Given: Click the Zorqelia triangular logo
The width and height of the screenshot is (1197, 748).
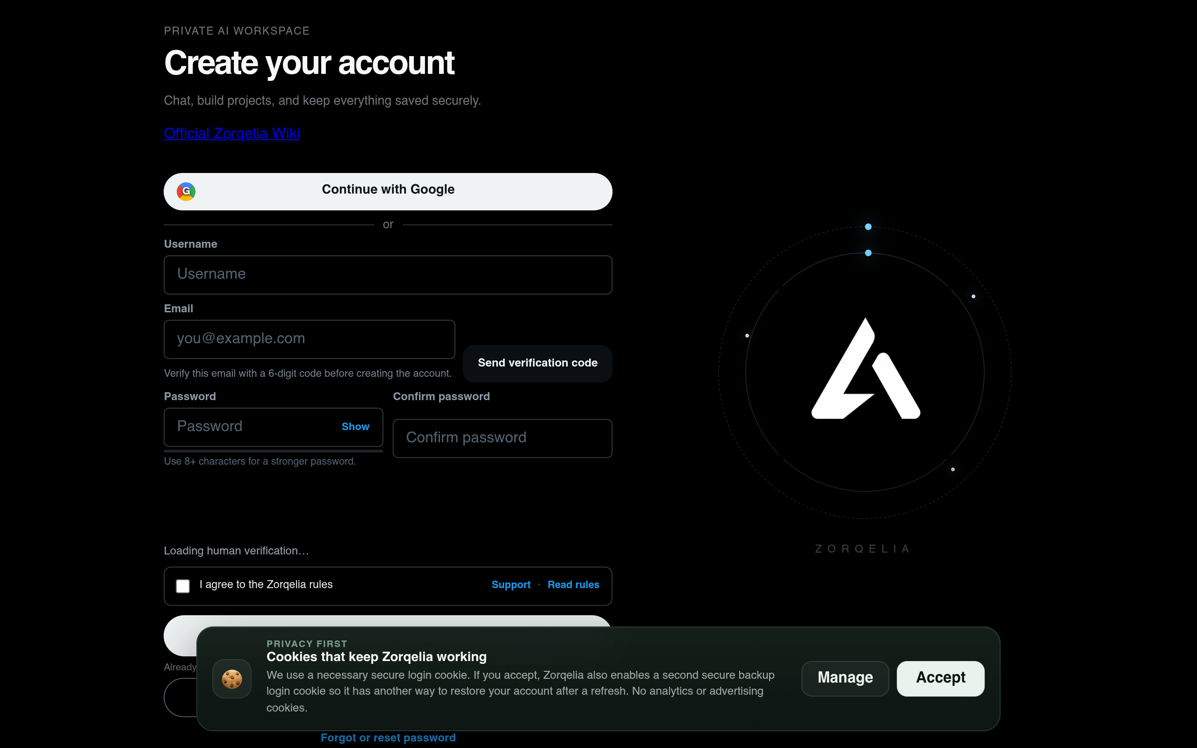Looking at the screenshot, I should [x=865, y=368].
